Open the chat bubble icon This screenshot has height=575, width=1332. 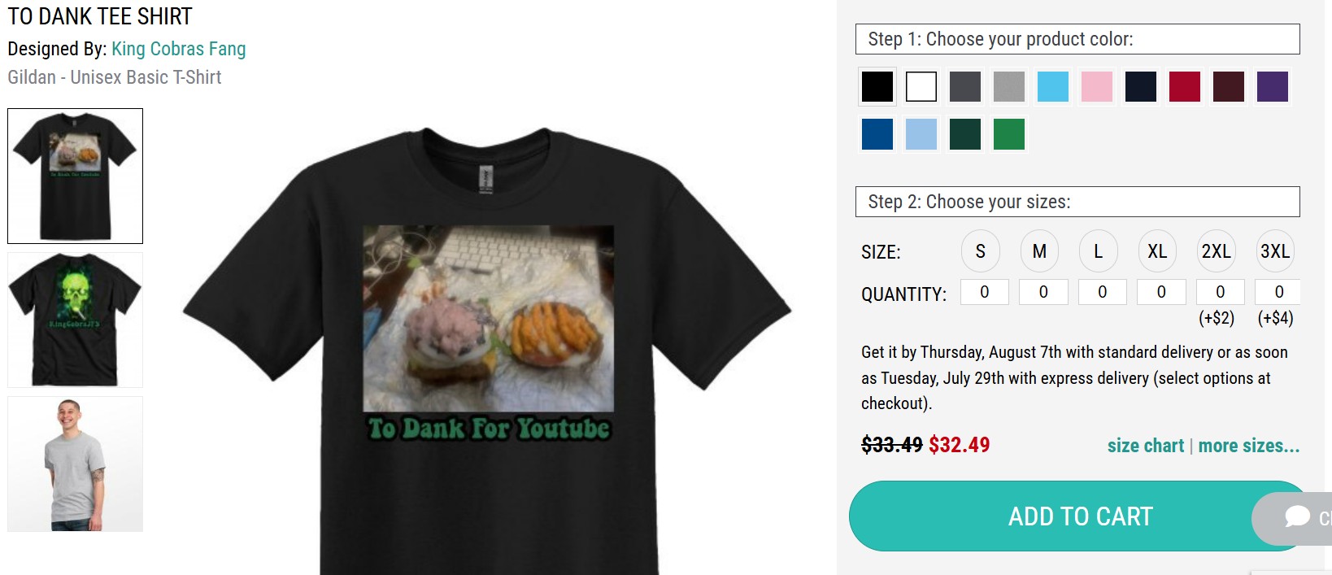[x=1298, y=517]
